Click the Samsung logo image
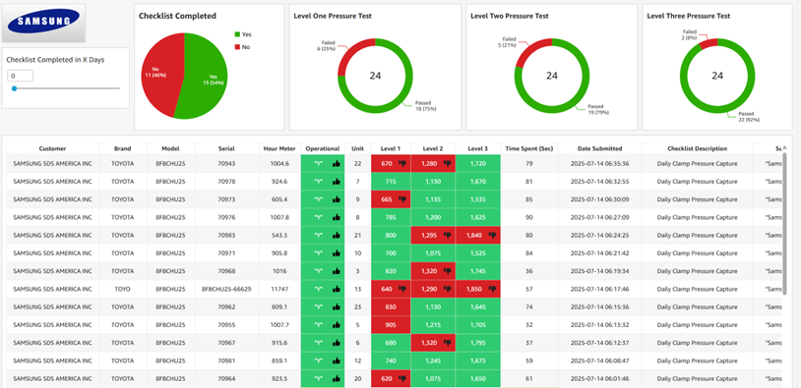Screen dimensions: 801x388 coord(43,23)
